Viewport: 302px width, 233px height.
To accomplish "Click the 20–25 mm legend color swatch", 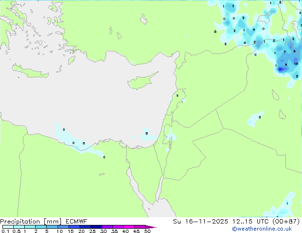I will [x=85, y=227].
